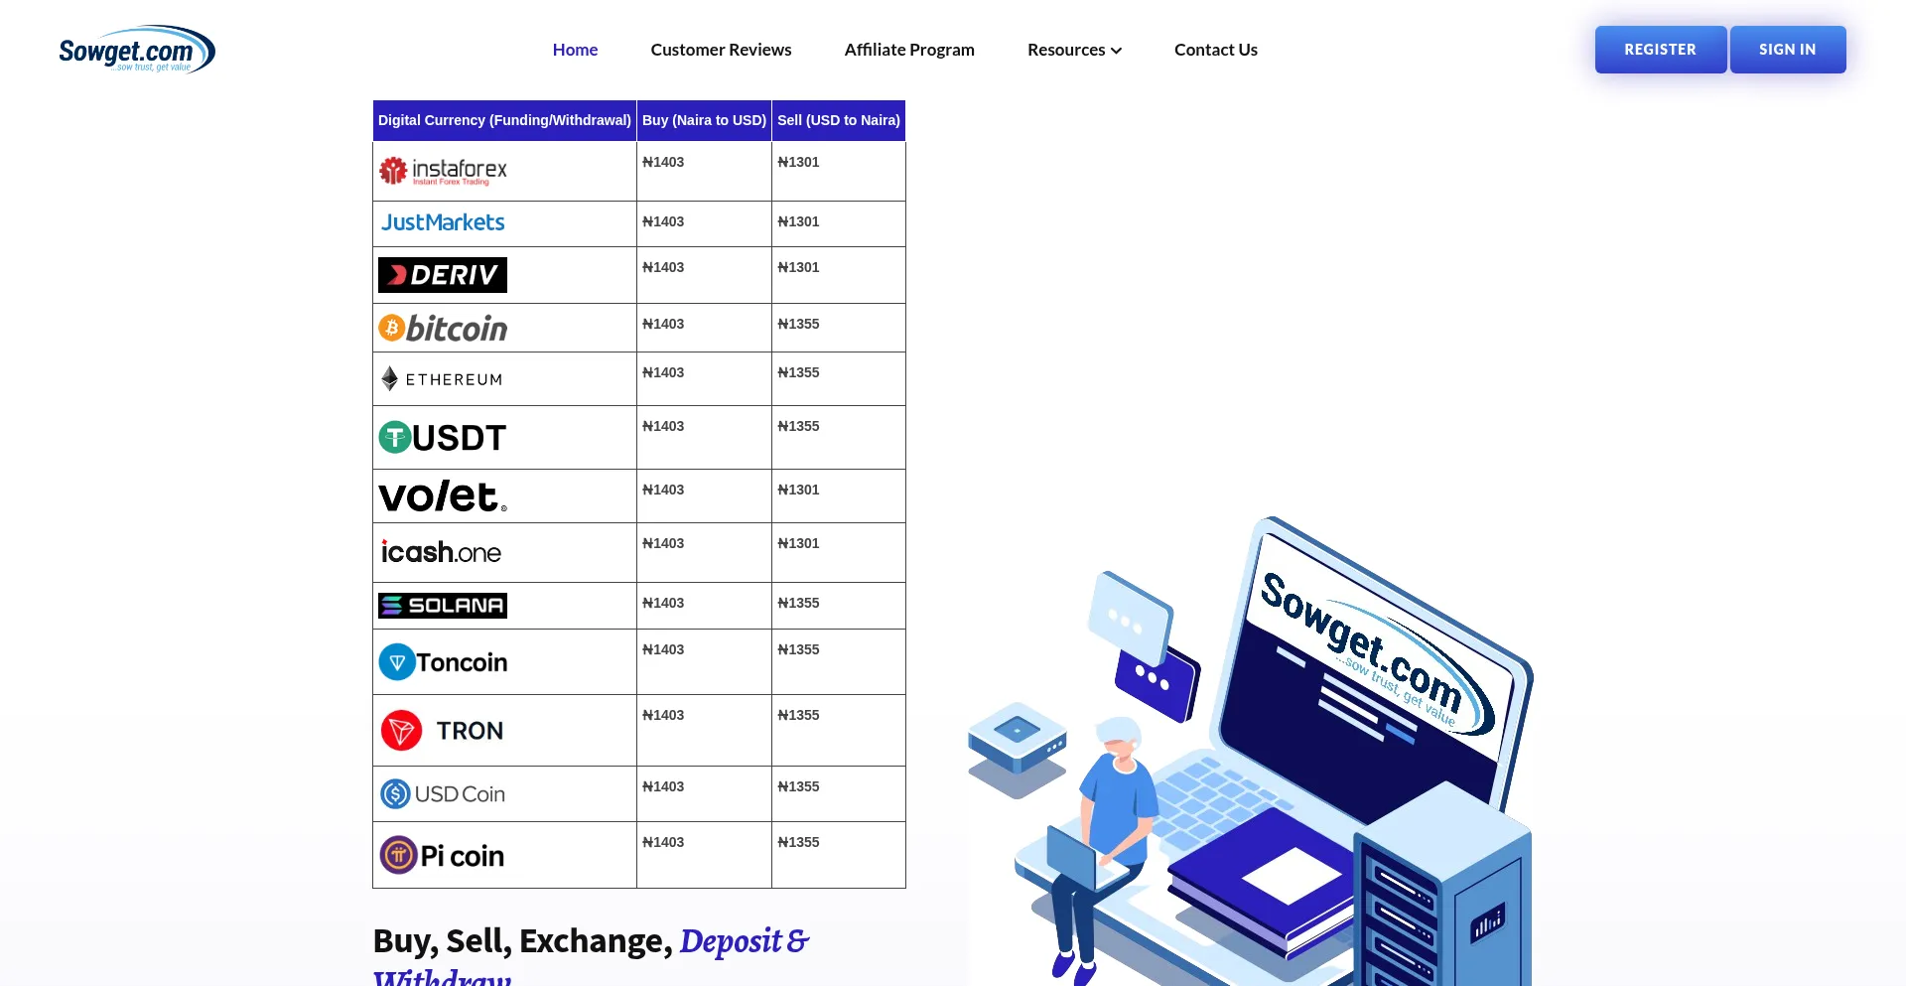
Task: Click the laptop illustration image
Action: pyautogui.click(x=1251, y=751)
